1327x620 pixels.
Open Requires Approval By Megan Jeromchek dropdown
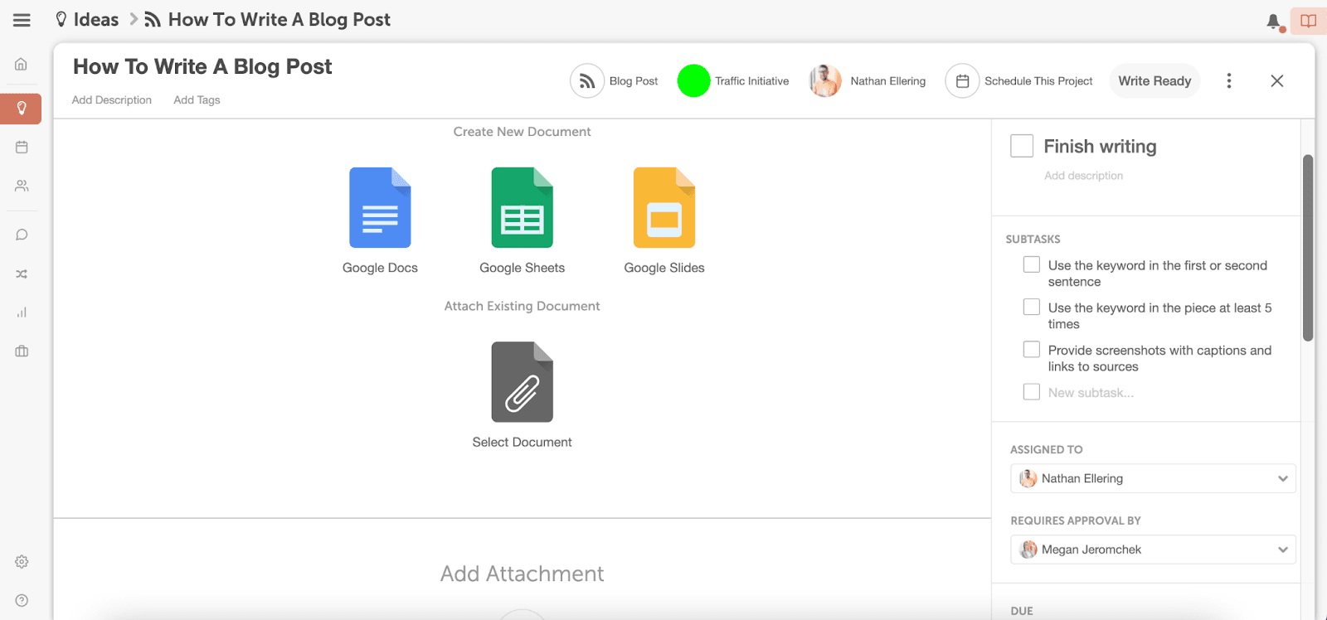1153,550
